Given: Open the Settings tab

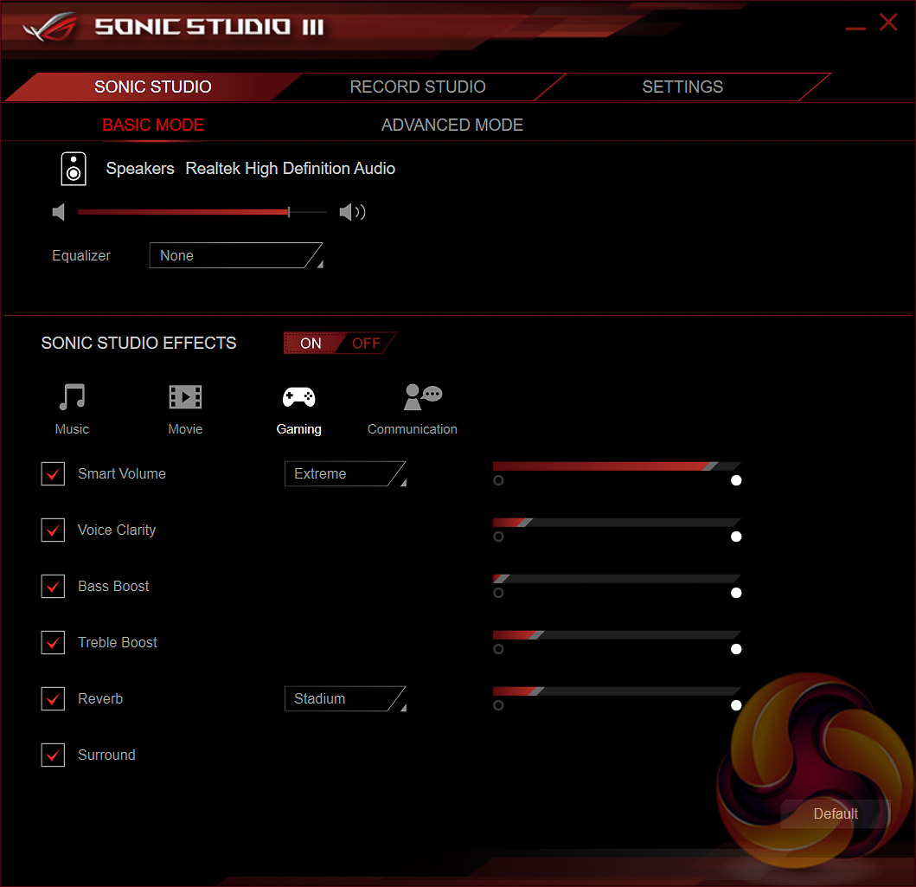Looking at the screenshot, I should 682,87.
